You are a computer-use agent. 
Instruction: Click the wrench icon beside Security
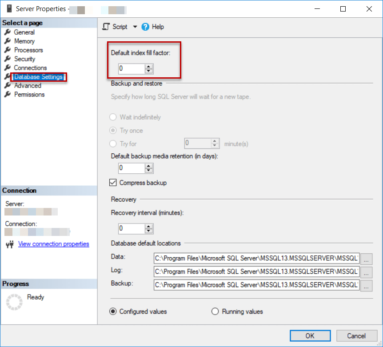coord(8,59)
